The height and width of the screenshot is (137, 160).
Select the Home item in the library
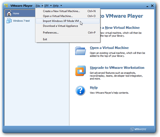[x=20, y=13]
